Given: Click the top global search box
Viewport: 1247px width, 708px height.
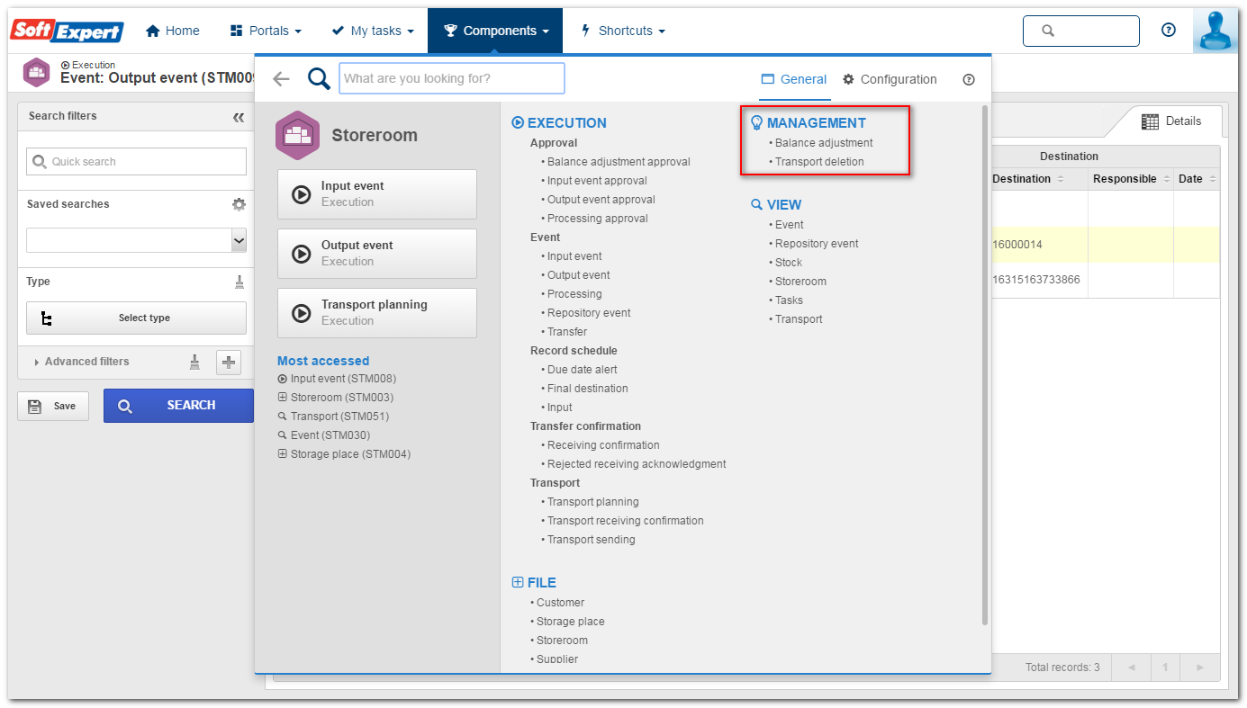Looking at the screenshot, I should coord(1080,31).
